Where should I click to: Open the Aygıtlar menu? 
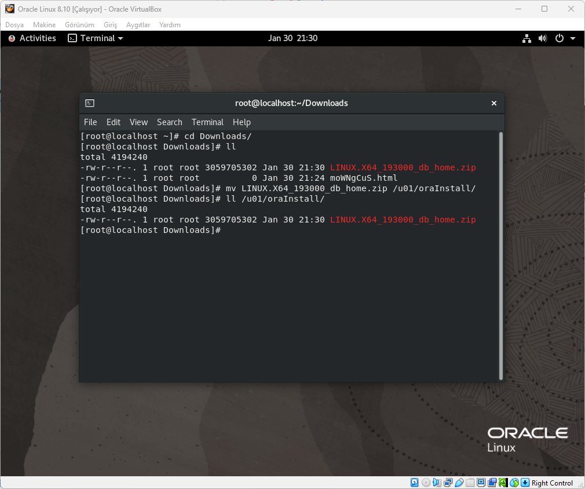click(138, 25)
